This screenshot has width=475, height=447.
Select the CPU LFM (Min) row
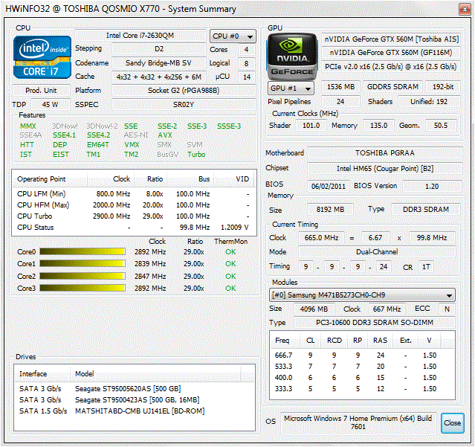pos(134,194)
